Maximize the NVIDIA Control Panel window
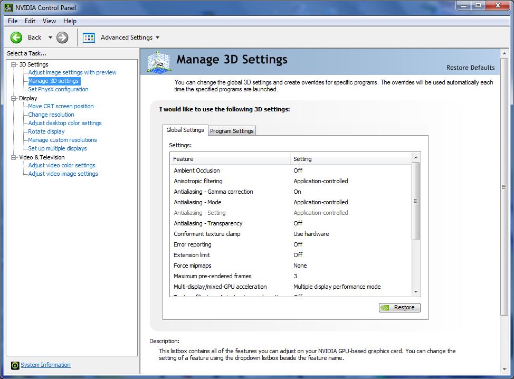The height and width of the screenshot is (379, 514). pyautogui.click(x=478, y=6)
